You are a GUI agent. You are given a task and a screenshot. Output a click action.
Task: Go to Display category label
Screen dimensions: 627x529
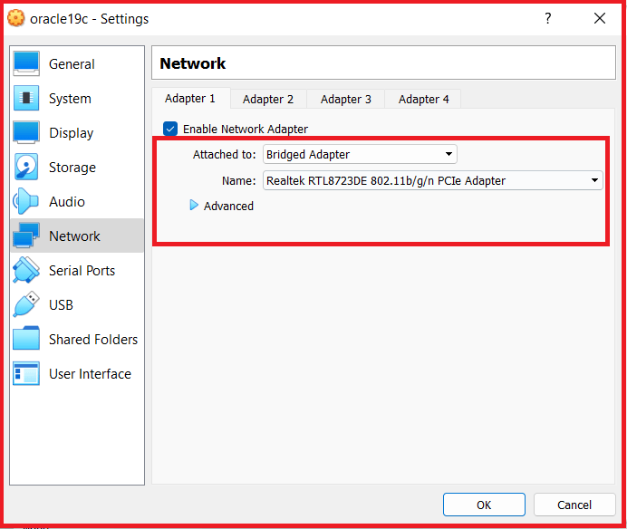(72, 133)
